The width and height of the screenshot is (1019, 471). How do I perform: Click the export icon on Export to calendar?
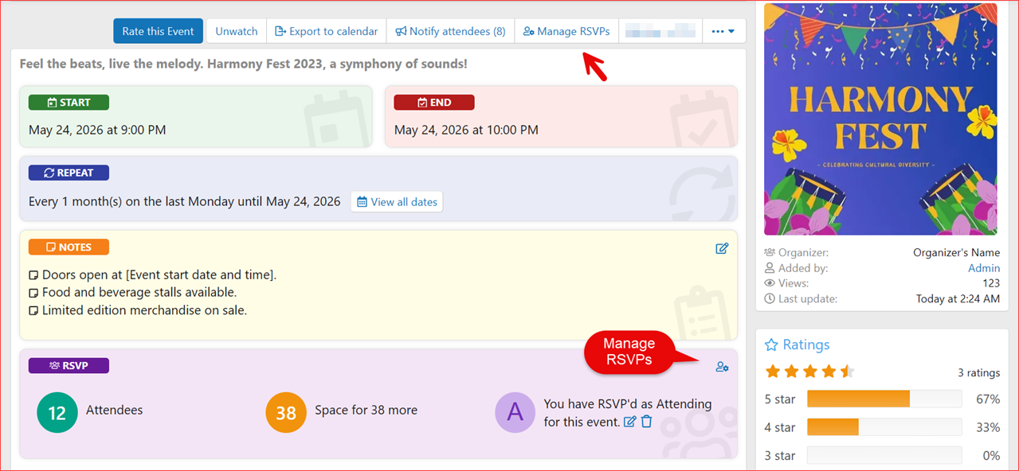[280, 31]
